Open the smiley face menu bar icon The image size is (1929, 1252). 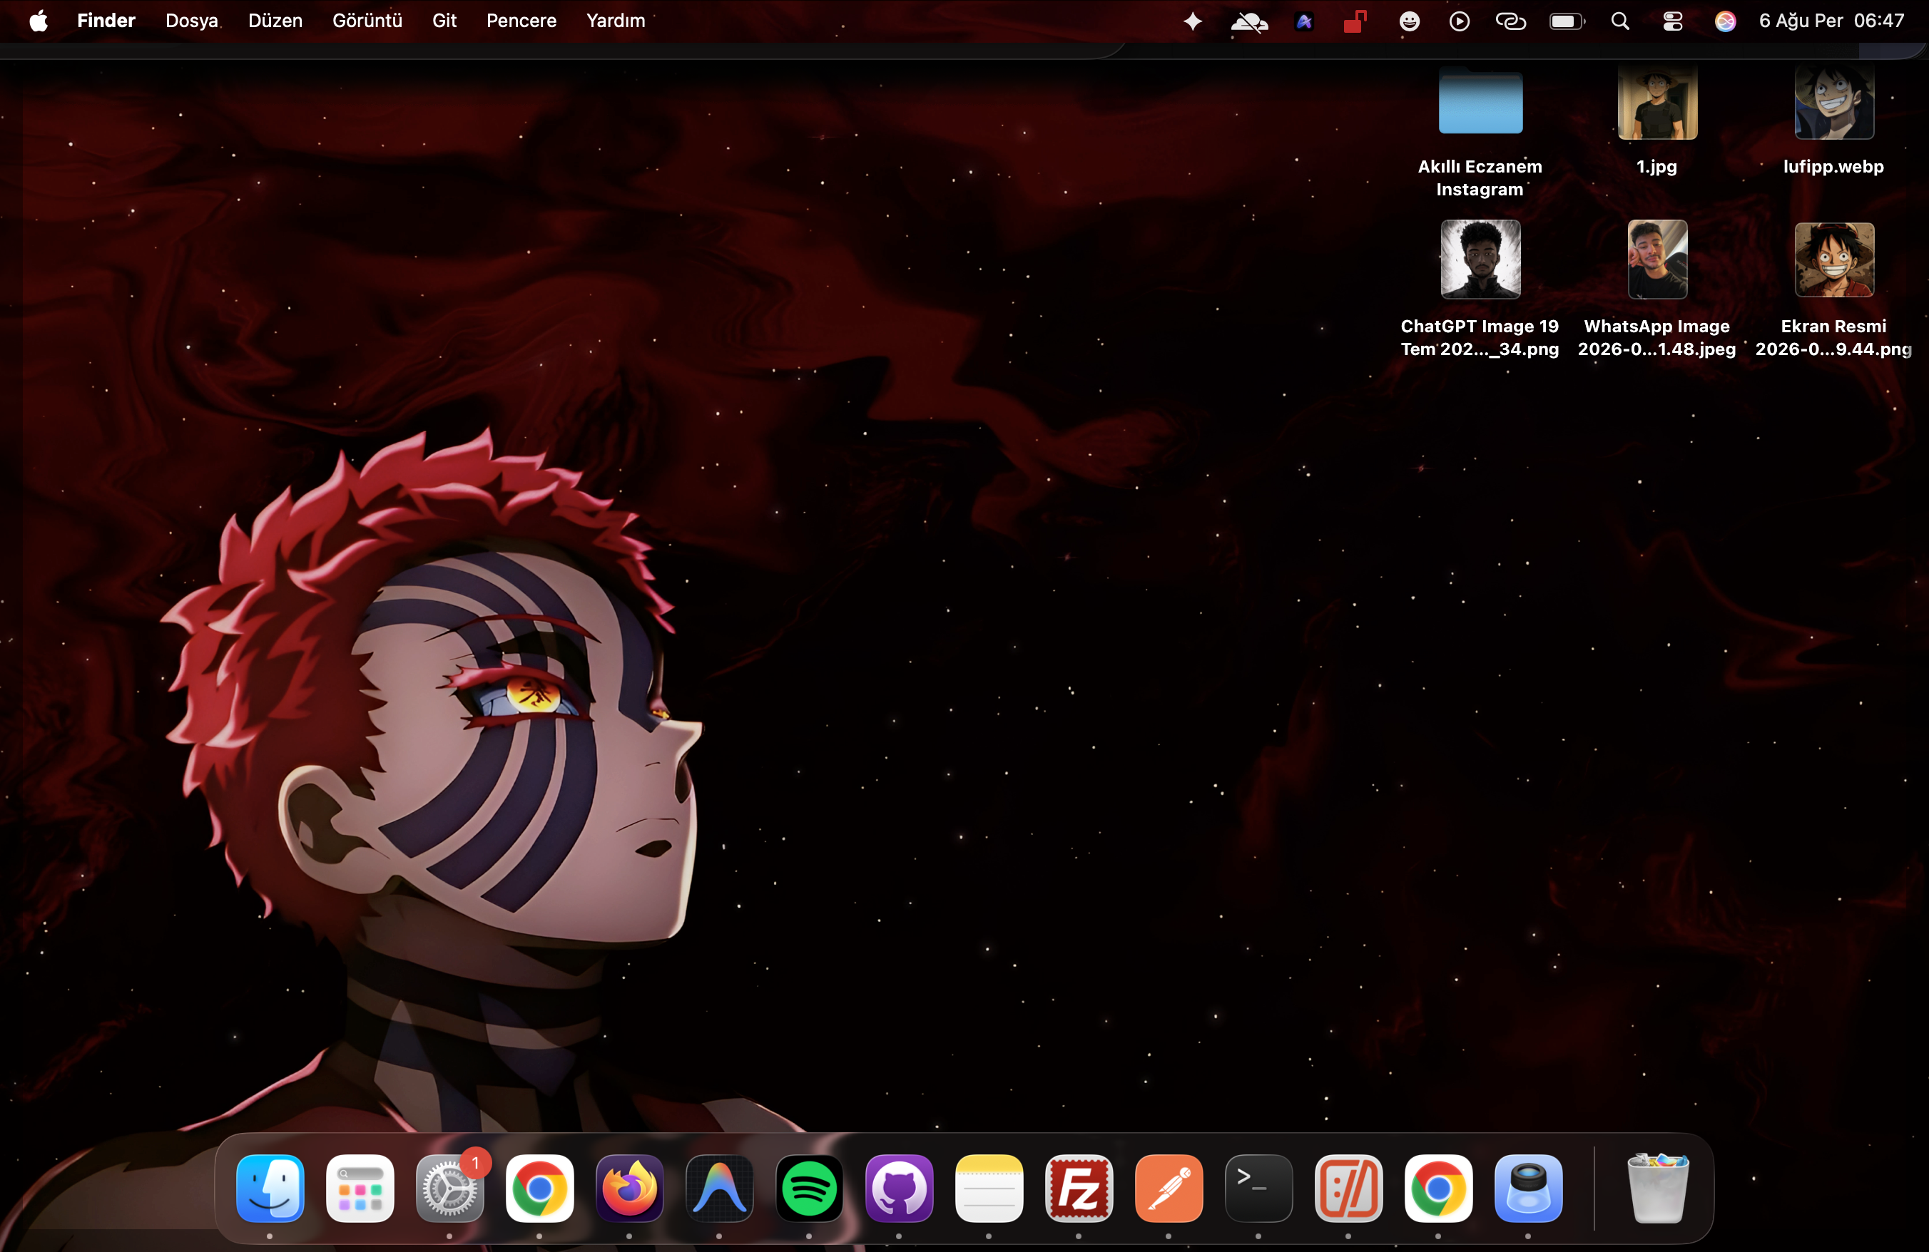(1410, 21)
